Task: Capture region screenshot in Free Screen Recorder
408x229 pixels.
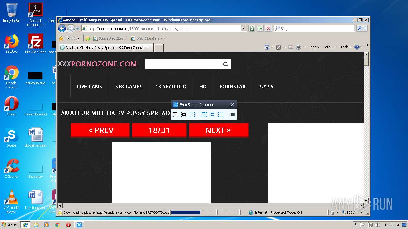Action: coord(192,114)
